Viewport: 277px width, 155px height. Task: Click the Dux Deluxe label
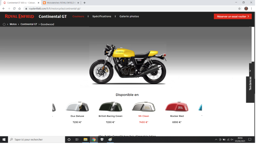point(77,116)
